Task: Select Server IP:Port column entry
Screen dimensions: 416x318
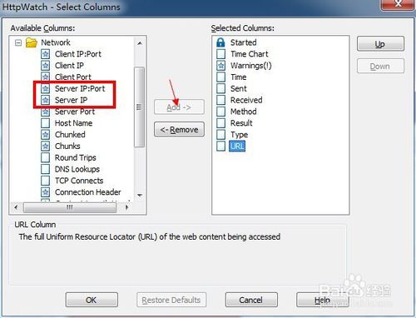Action: (80, 88)
